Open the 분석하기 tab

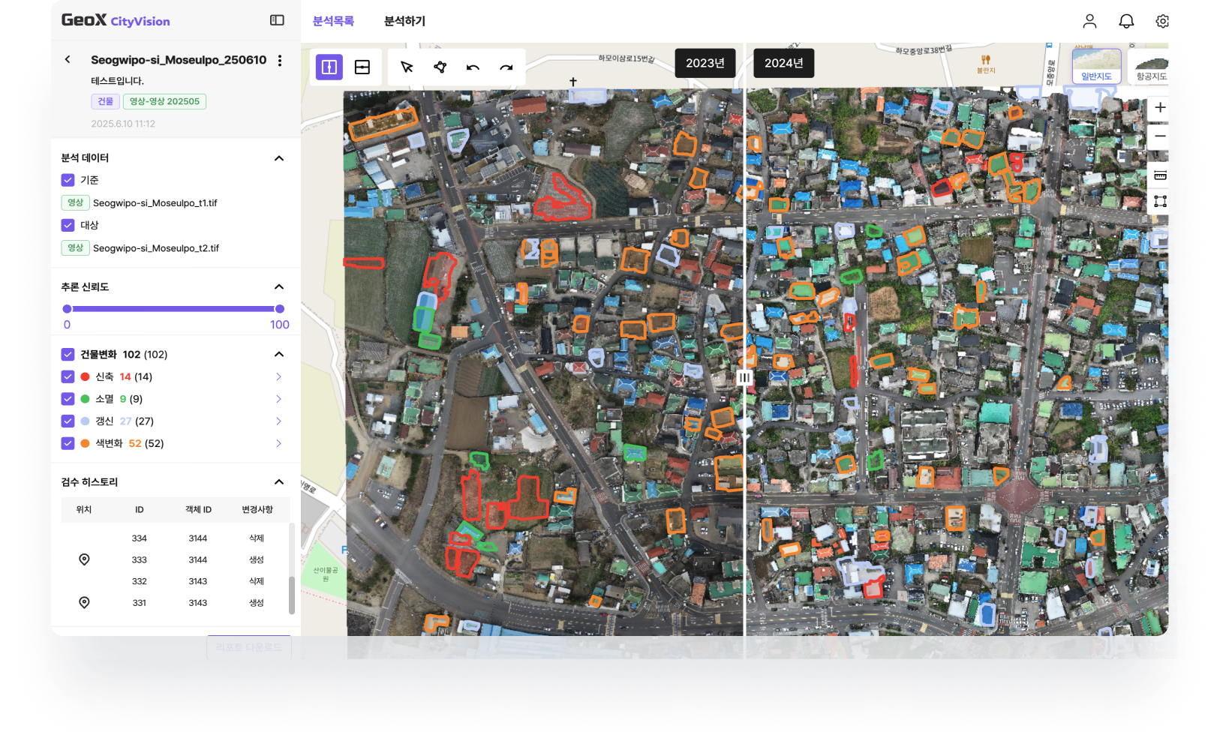point(404,21)
